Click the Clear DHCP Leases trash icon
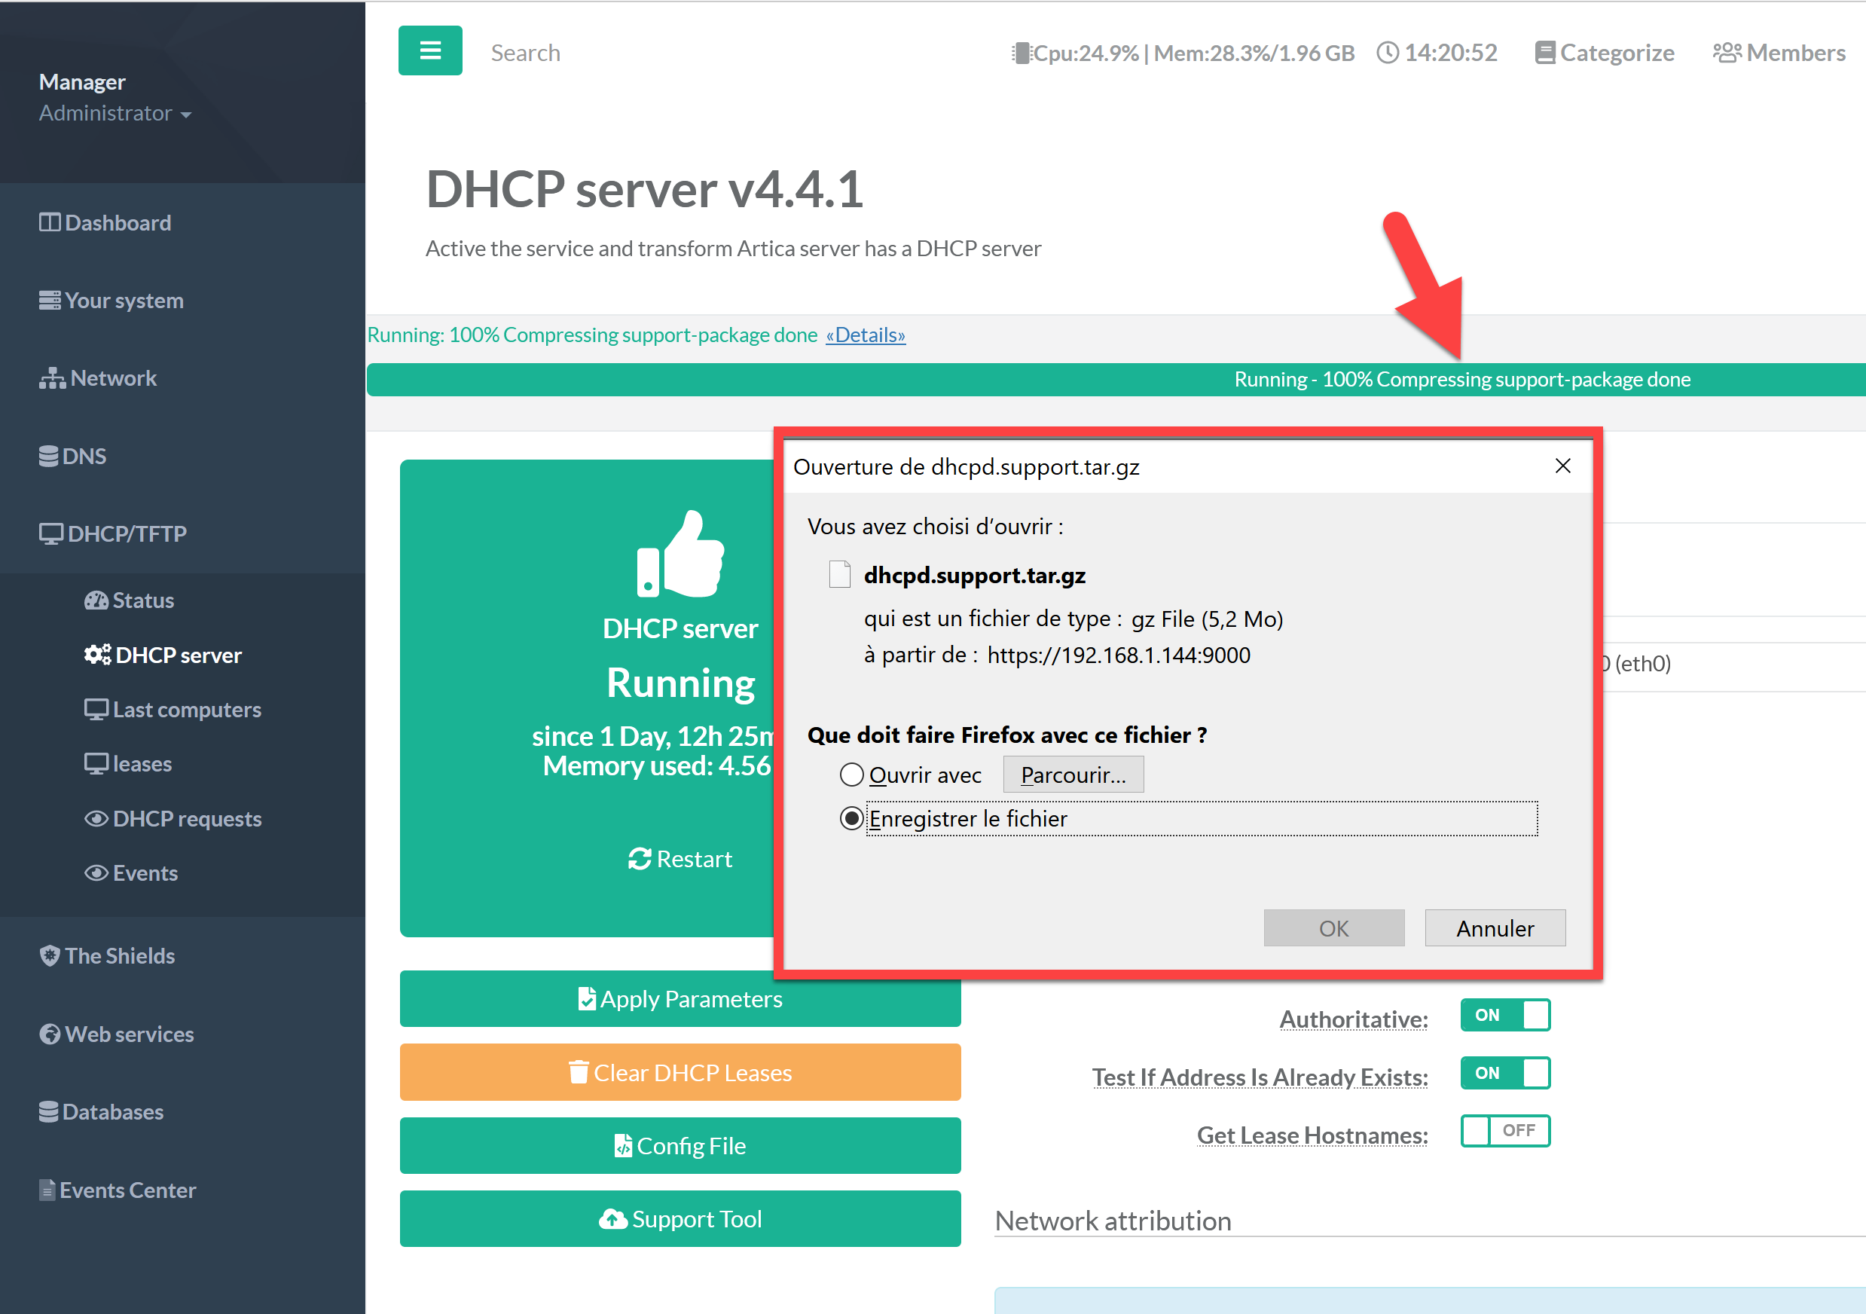 578,1073
